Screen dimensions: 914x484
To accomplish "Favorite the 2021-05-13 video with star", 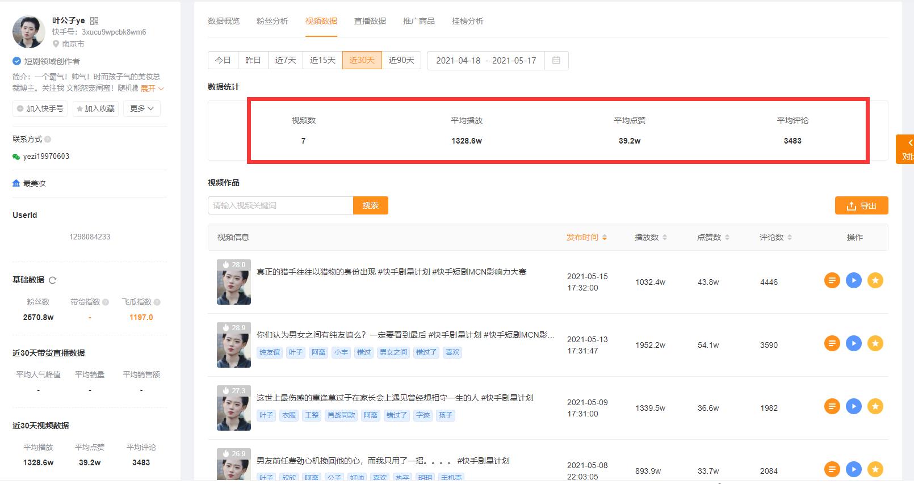I will (875, 343).
